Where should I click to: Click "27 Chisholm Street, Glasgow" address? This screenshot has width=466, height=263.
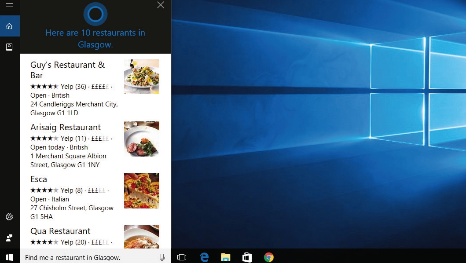click(72, 208)
